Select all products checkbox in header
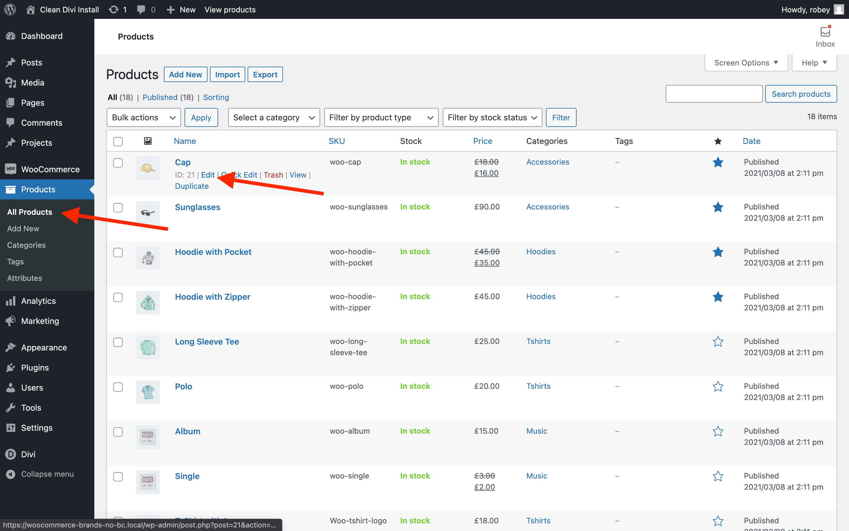 coord(118,141)
